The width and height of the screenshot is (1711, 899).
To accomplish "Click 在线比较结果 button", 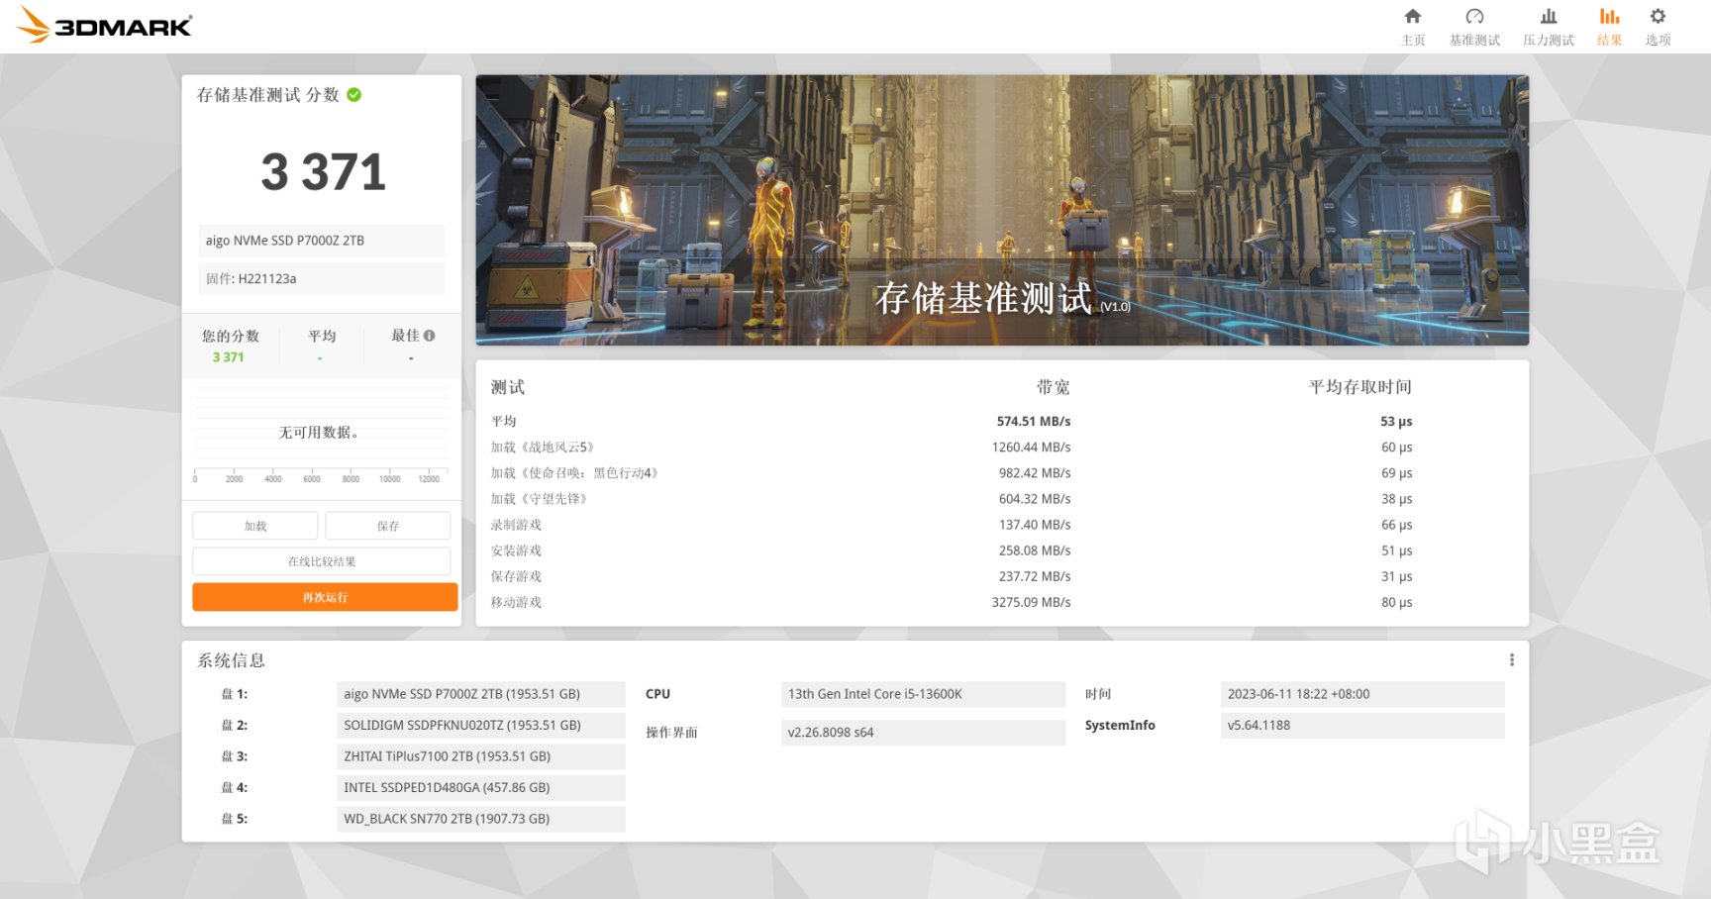I will pos(322,561).
